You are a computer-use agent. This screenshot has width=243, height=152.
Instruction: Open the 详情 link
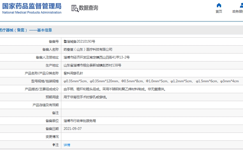(x=67, y=145)
